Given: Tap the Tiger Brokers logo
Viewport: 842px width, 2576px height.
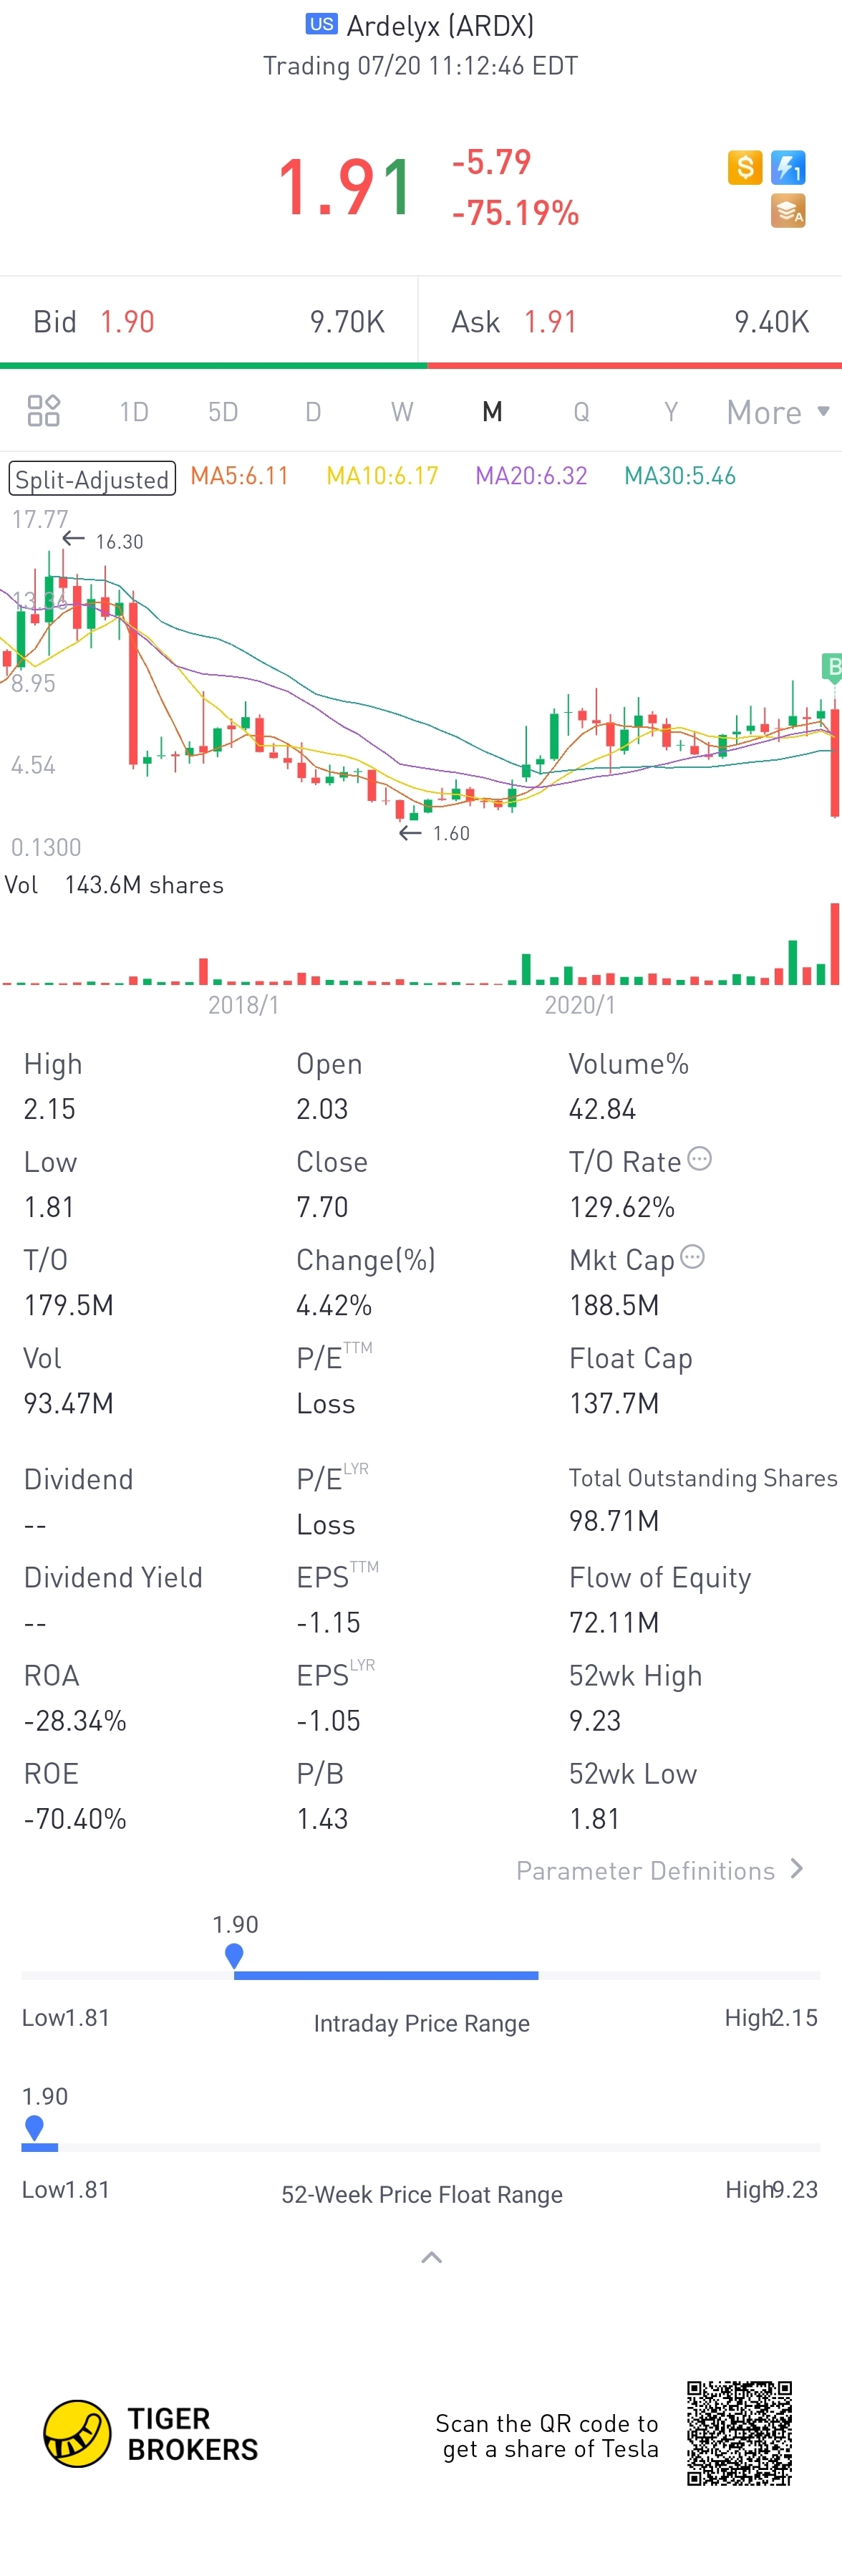Looking at the screenshot, I should pos(77,2433).
